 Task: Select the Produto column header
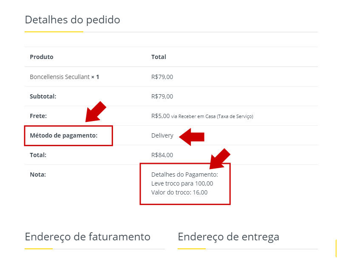pyautogui.click(x=42, y=57)
